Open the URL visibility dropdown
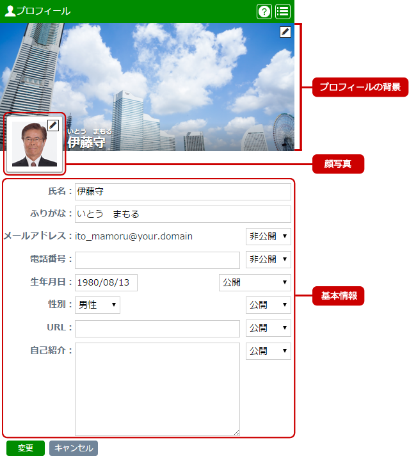Image resolution: width=409 pixels, height=470 pixels. 268,328
